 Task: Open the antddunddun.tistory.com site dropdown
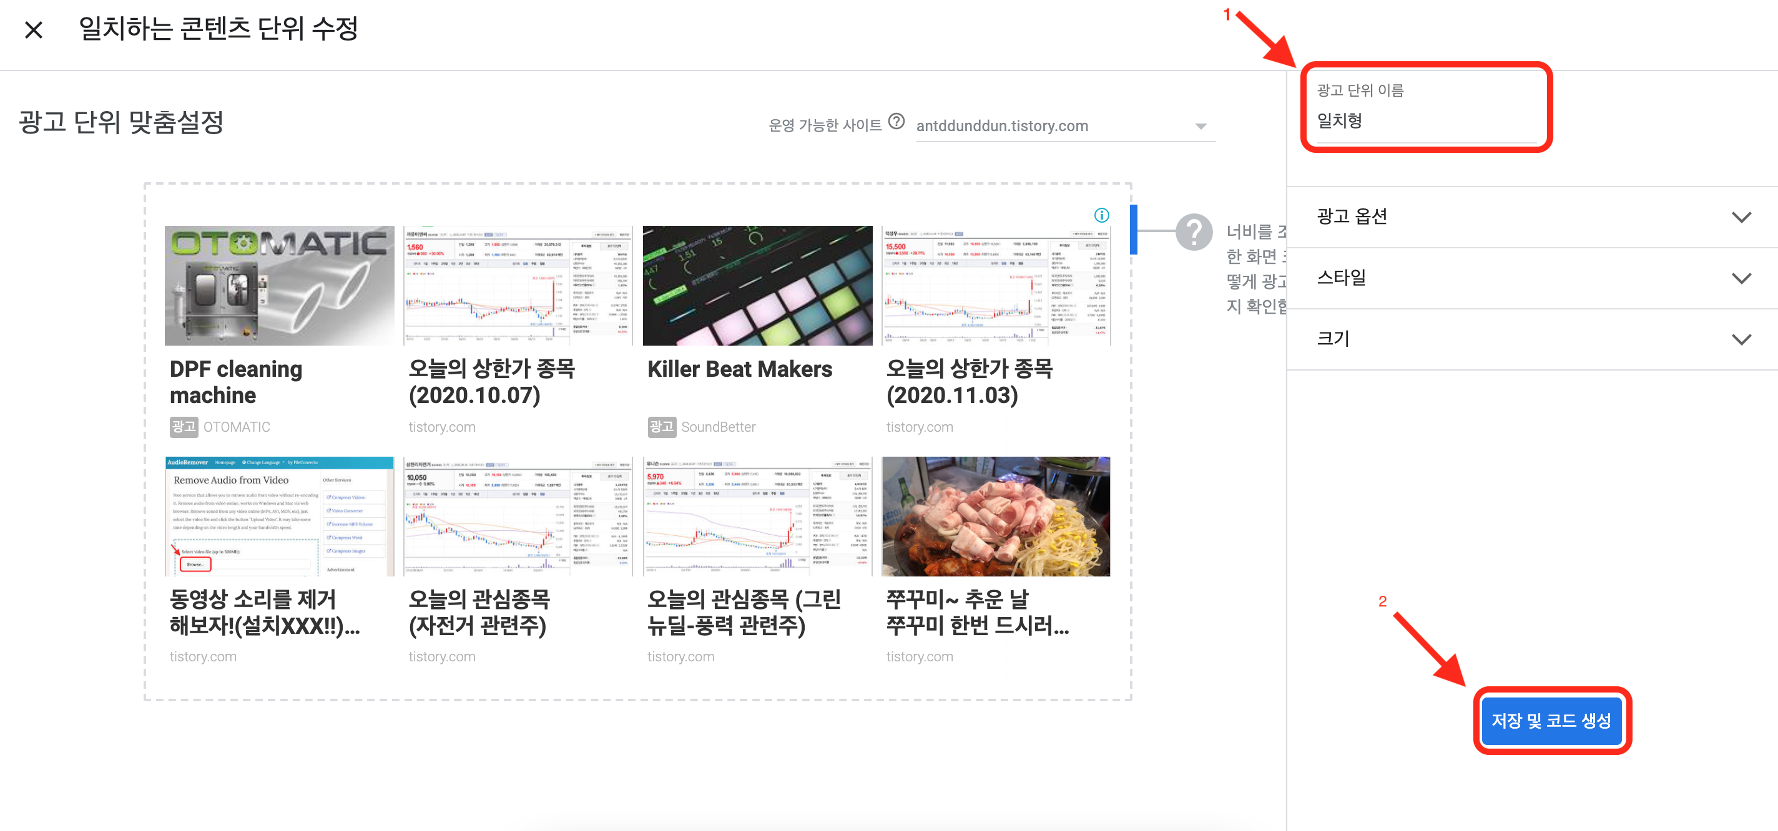coord(1064,126)
